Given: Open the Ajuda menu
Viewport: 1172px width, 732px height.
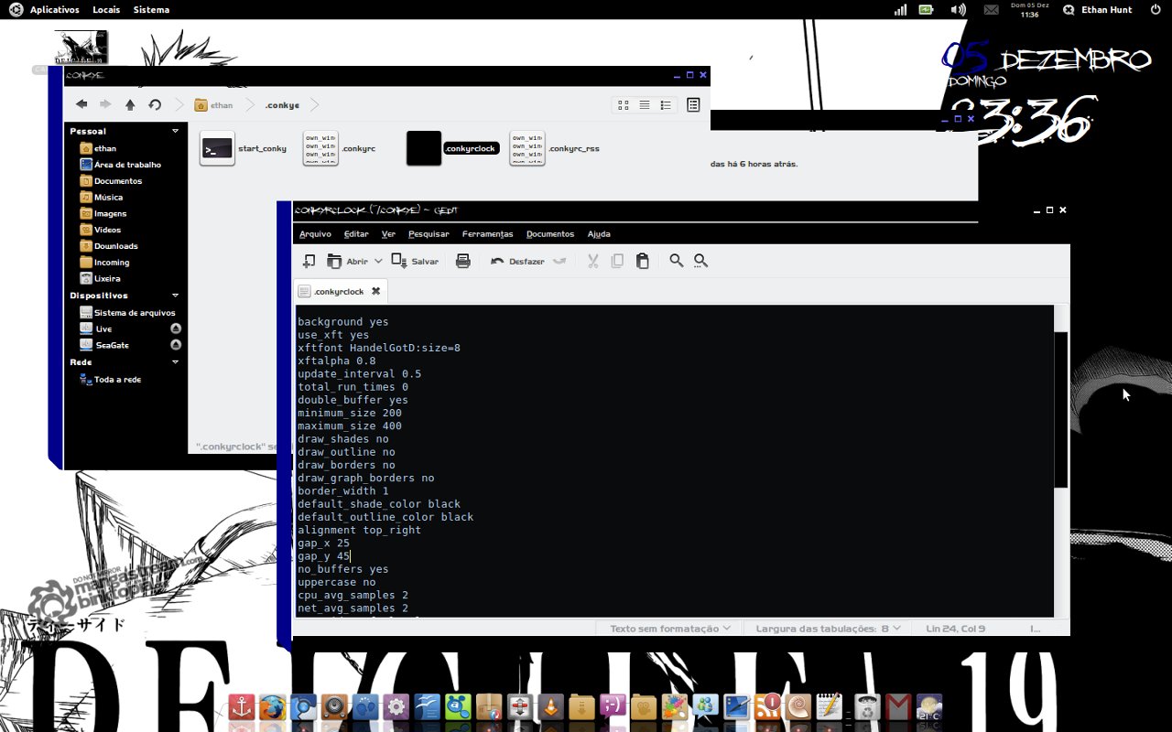Looking at the screenshot, I should coord(599,234).
